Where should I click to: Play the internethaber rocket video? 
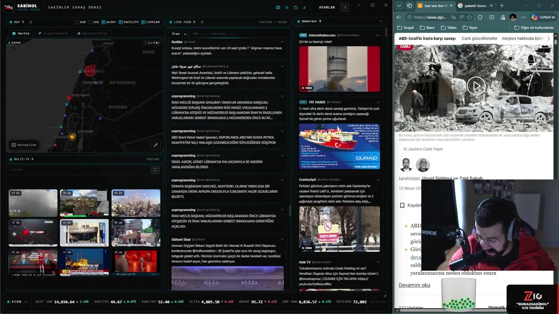coord(339,69)
